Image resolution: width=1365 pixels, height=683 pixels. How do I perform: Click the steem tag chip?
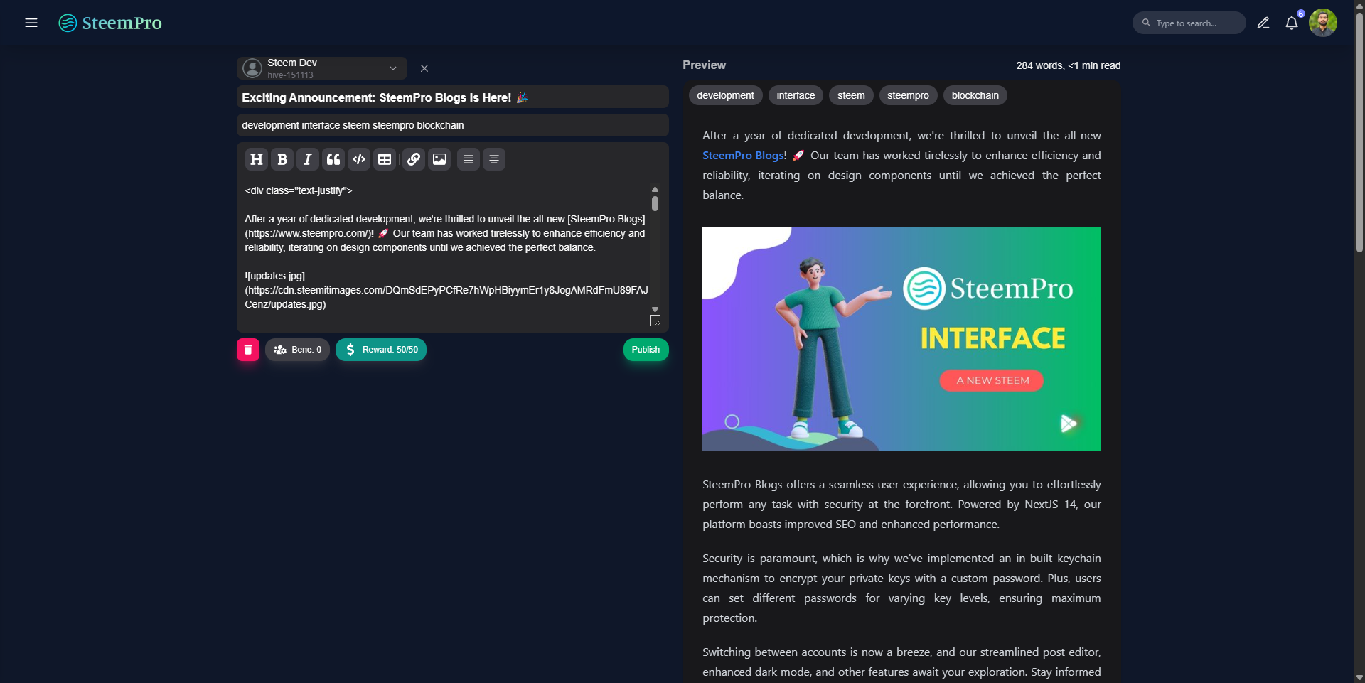[851, 95]
